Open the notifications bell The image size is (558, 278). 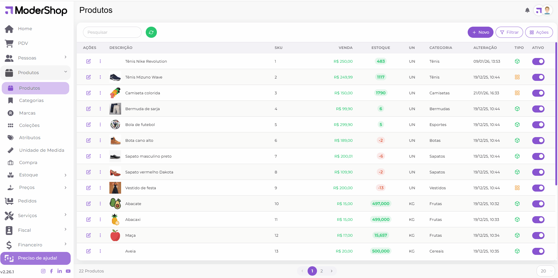pos(527,11)
